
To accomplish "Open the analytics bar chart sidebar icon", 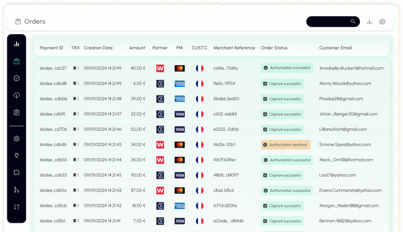I will [x=17, y=44].
